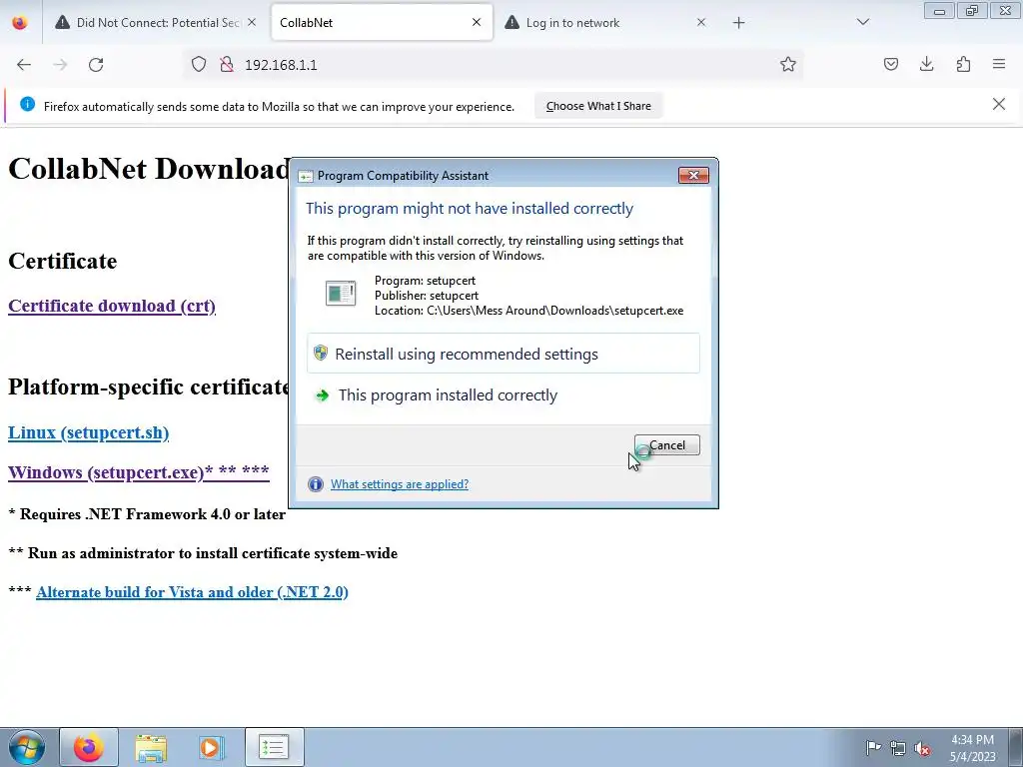The height and width of the screenshot is (767, 1023).
Task: Select the CollabNet tab
Action: pos(382,23)
